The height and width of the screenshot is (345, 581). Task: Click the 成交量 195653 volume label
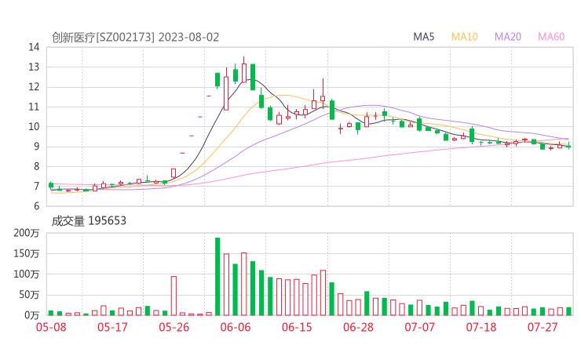coord(89,221)
